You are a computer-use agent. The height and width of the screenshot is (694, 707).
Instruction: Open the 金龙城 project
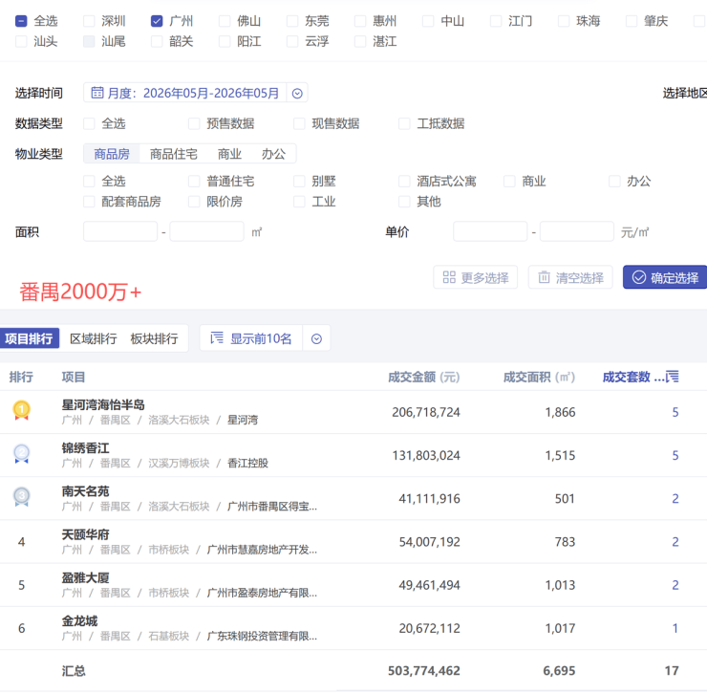[80, 621]
